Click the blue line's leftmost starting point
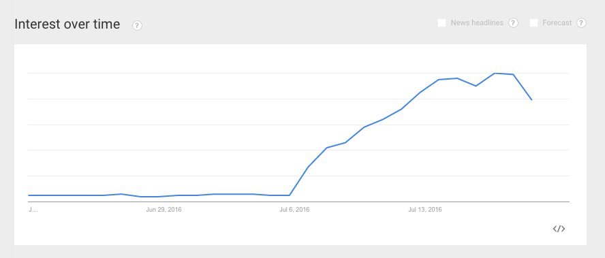The image size is (605, 258). point(29,195)
